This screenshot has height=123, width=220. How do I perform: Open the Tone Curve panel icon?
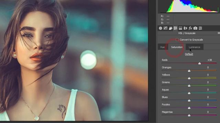coord(165,28)
